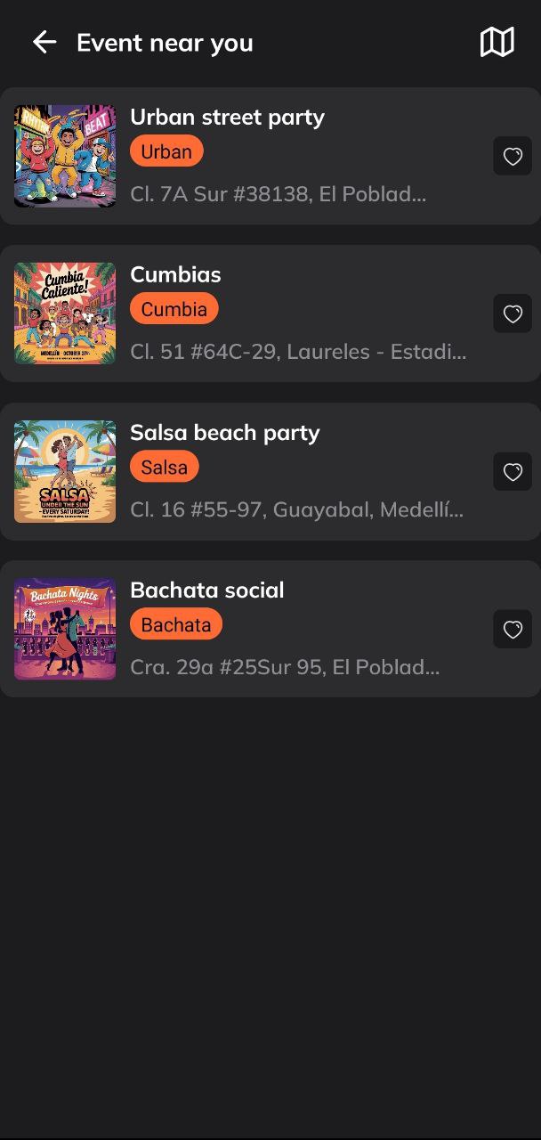541x1140 pixels.
Task: Favorite the Bachata social event
Action: (513, 629)
